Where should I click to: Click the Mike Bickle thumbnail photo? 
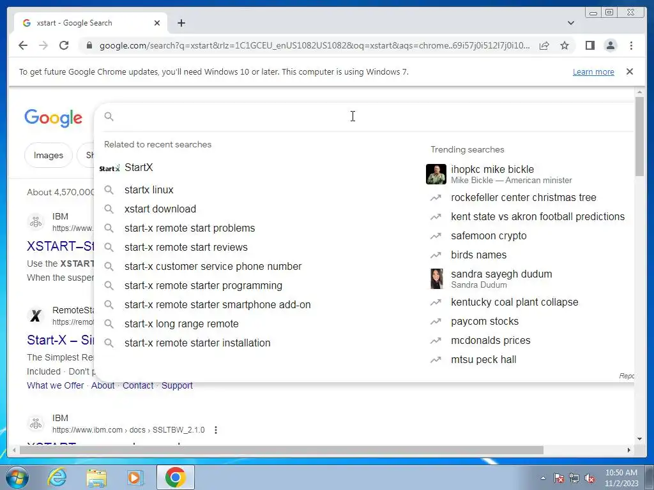(x=436, y=174)
